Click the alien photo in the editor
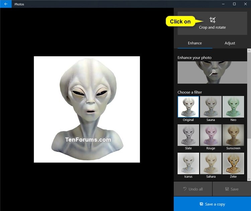The image size is (251, 211). (x=87, y=109)
